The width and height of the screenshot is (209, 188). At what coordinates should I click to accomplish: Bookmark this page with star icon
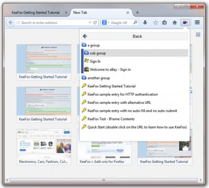[156, 22]
